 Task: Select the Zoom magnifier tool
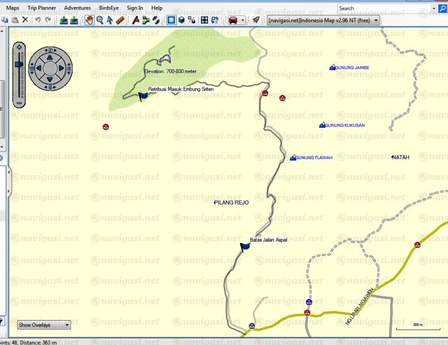[x=100, y=20]
